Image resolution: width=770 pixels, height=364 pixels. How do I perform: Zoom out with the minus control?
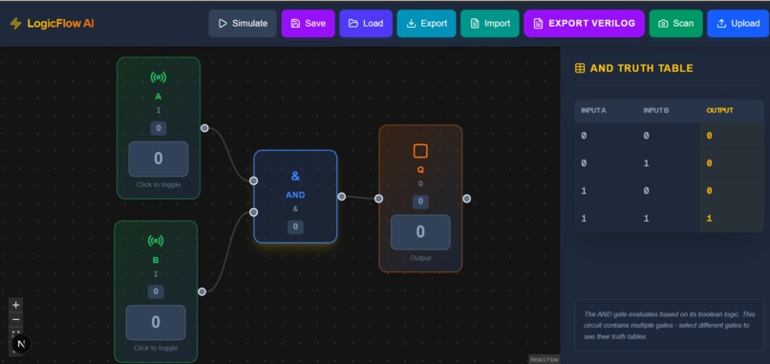15,319
